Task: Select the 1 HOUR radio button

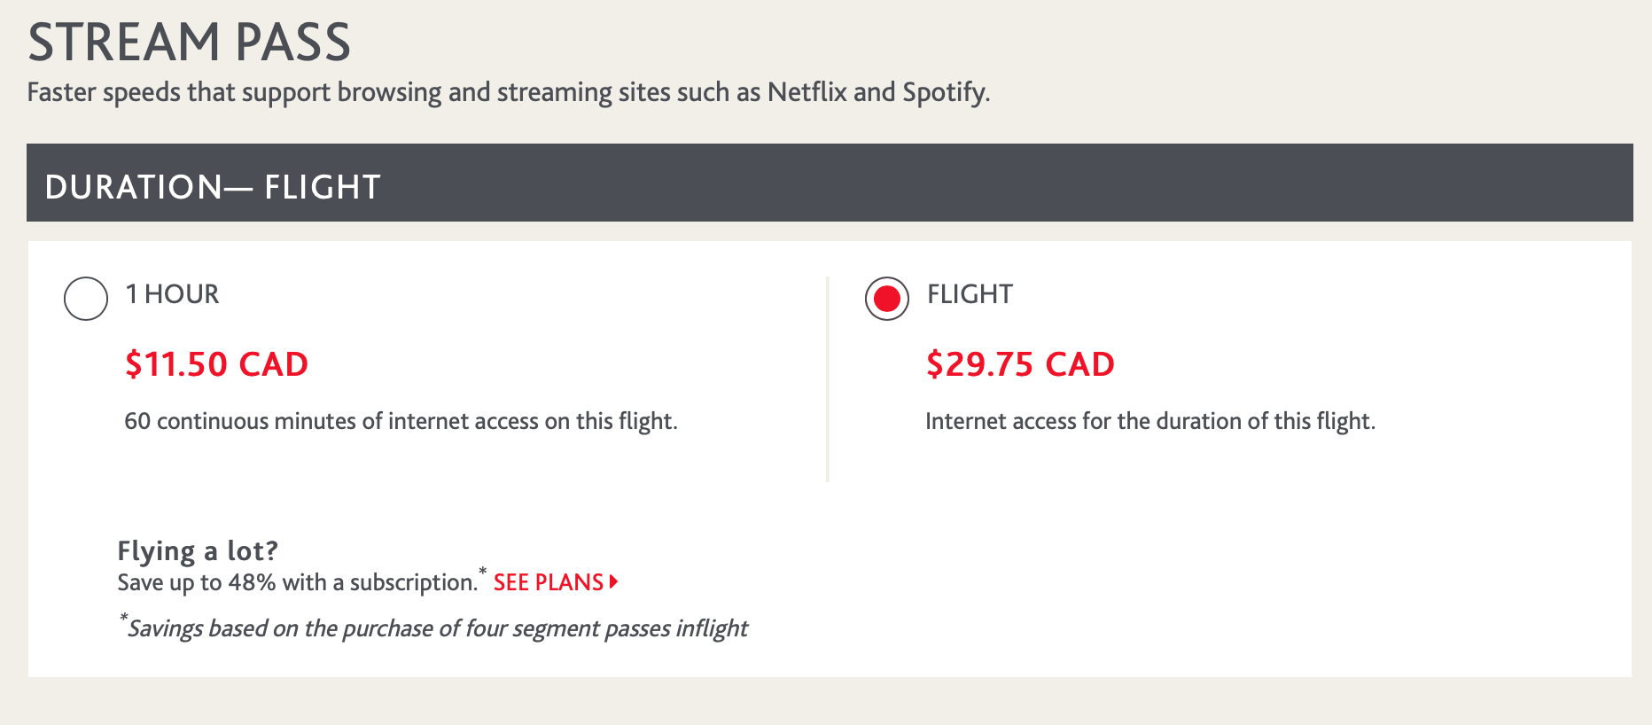Action: [x=86, y=299]
